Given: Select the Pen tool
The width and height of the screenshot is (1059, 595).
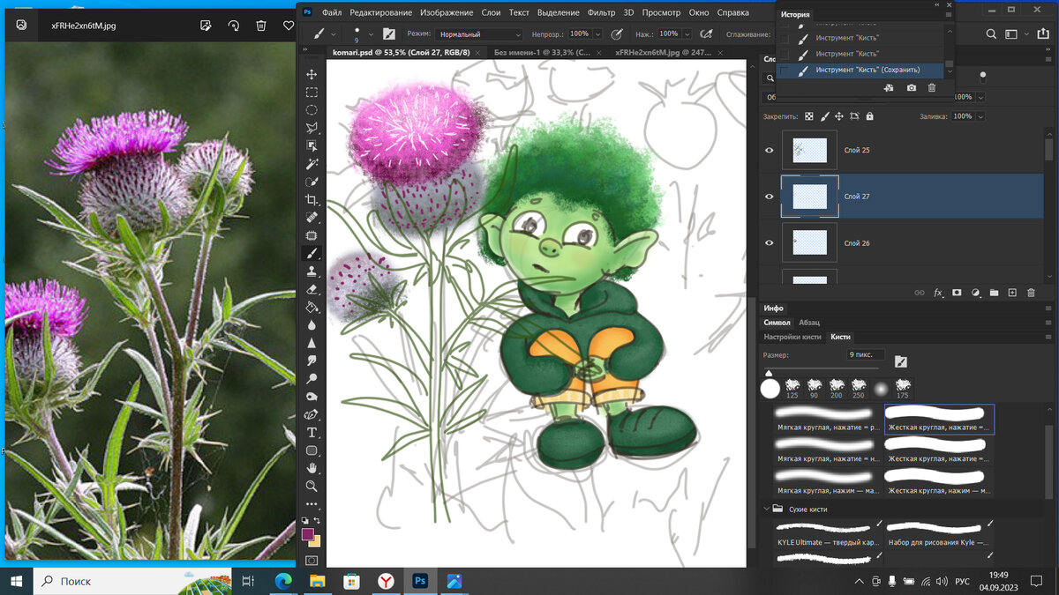Looking at the screenshot, I should tap(312, 414).
